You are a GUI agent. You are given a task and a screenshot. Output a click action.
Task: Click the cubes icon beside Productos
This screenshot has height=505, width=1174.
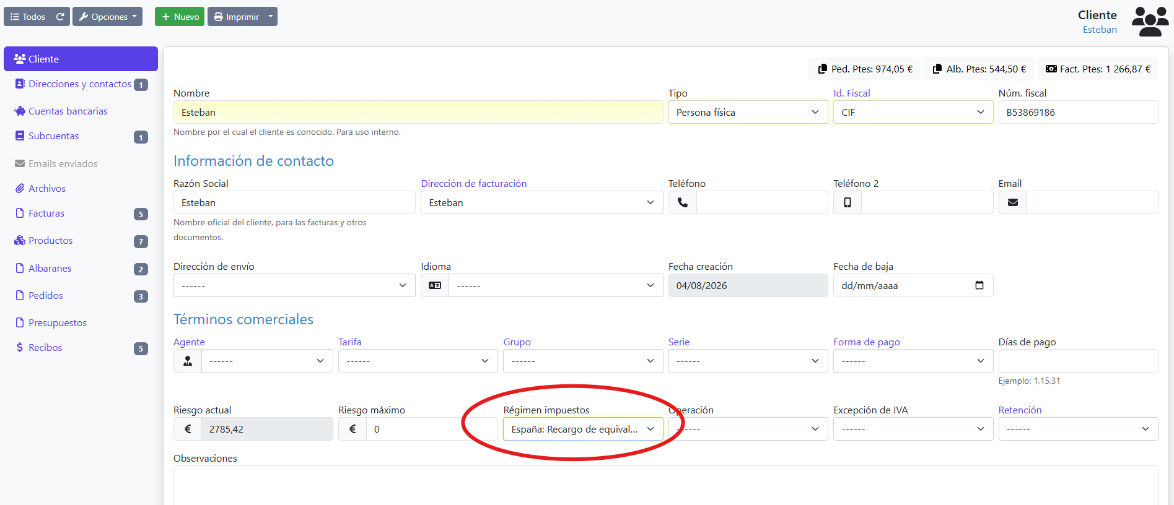(x=20, y=240)
